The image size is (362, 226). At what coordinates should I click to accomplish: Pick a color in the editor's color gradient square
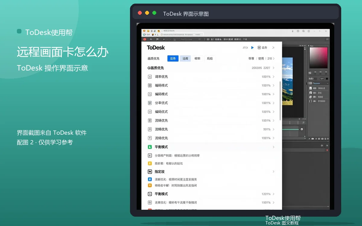click(x=319, y=58)
